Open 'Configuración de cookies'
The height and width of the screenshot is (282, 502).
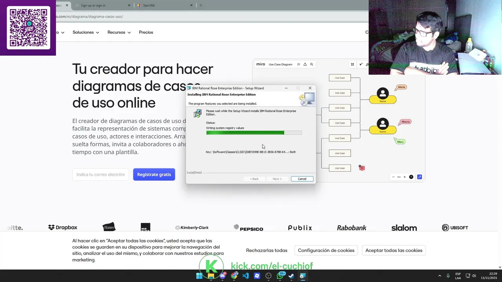(326, 250)
